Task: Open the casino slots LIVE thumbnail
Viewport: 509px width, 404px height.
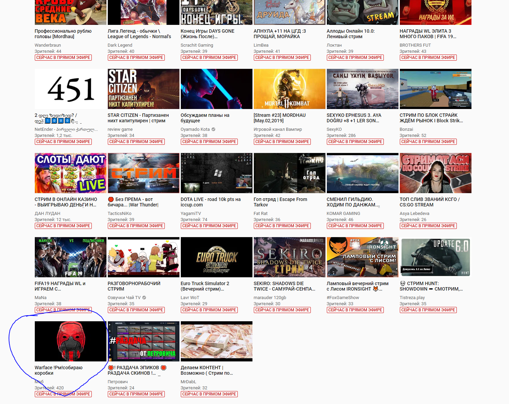Action: [70, 173]
